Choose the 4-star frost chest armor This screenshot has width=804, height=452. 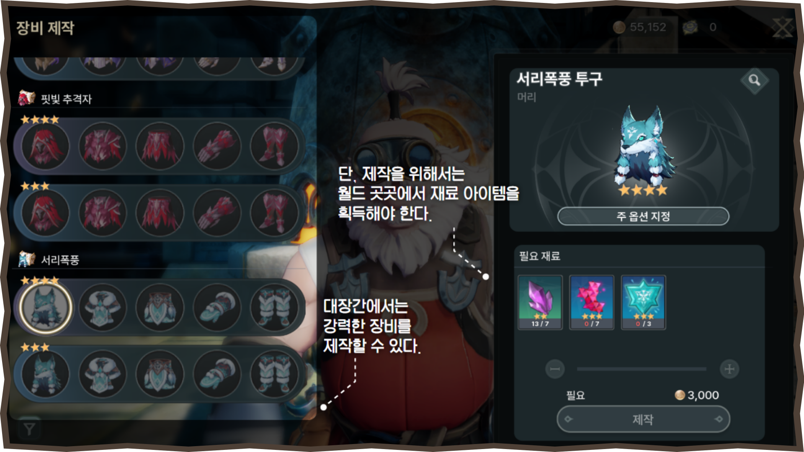pos(103,307)
